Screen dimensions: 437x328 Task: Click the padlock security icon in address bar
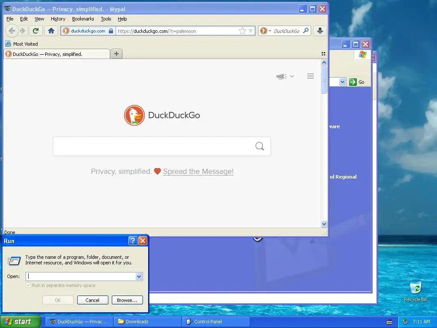[x=111, y=31]
